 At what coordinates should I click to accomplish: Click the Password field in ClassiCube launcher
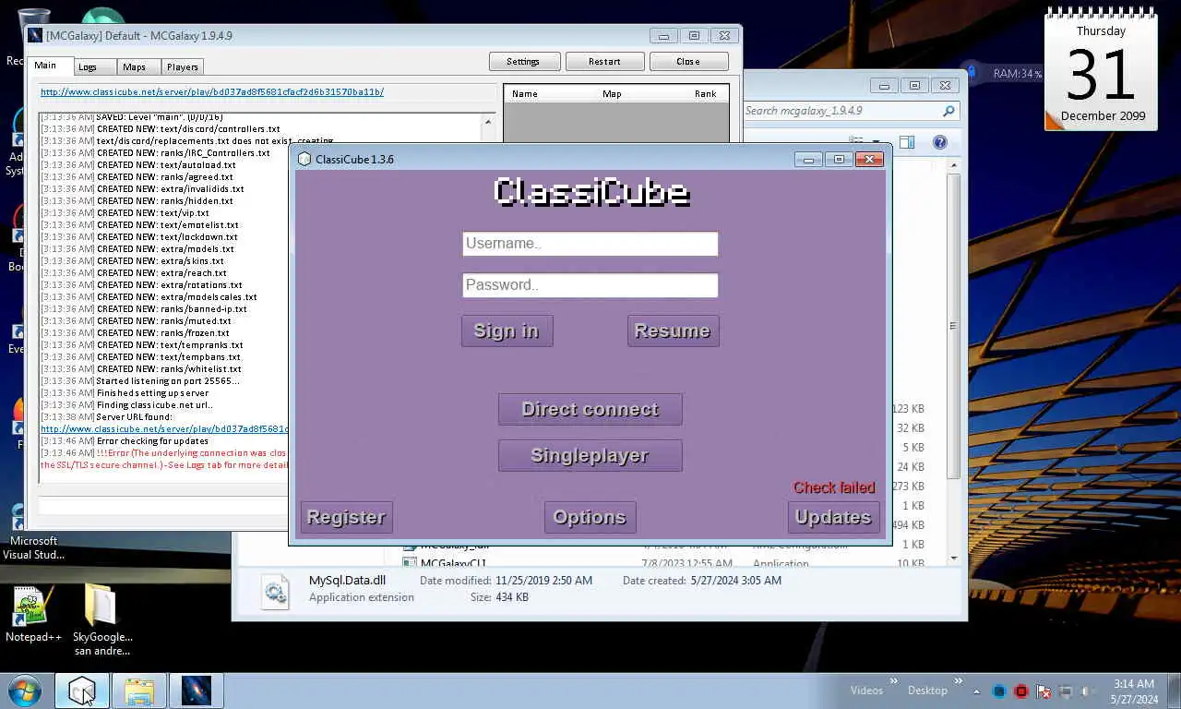(x=590, y=285)
